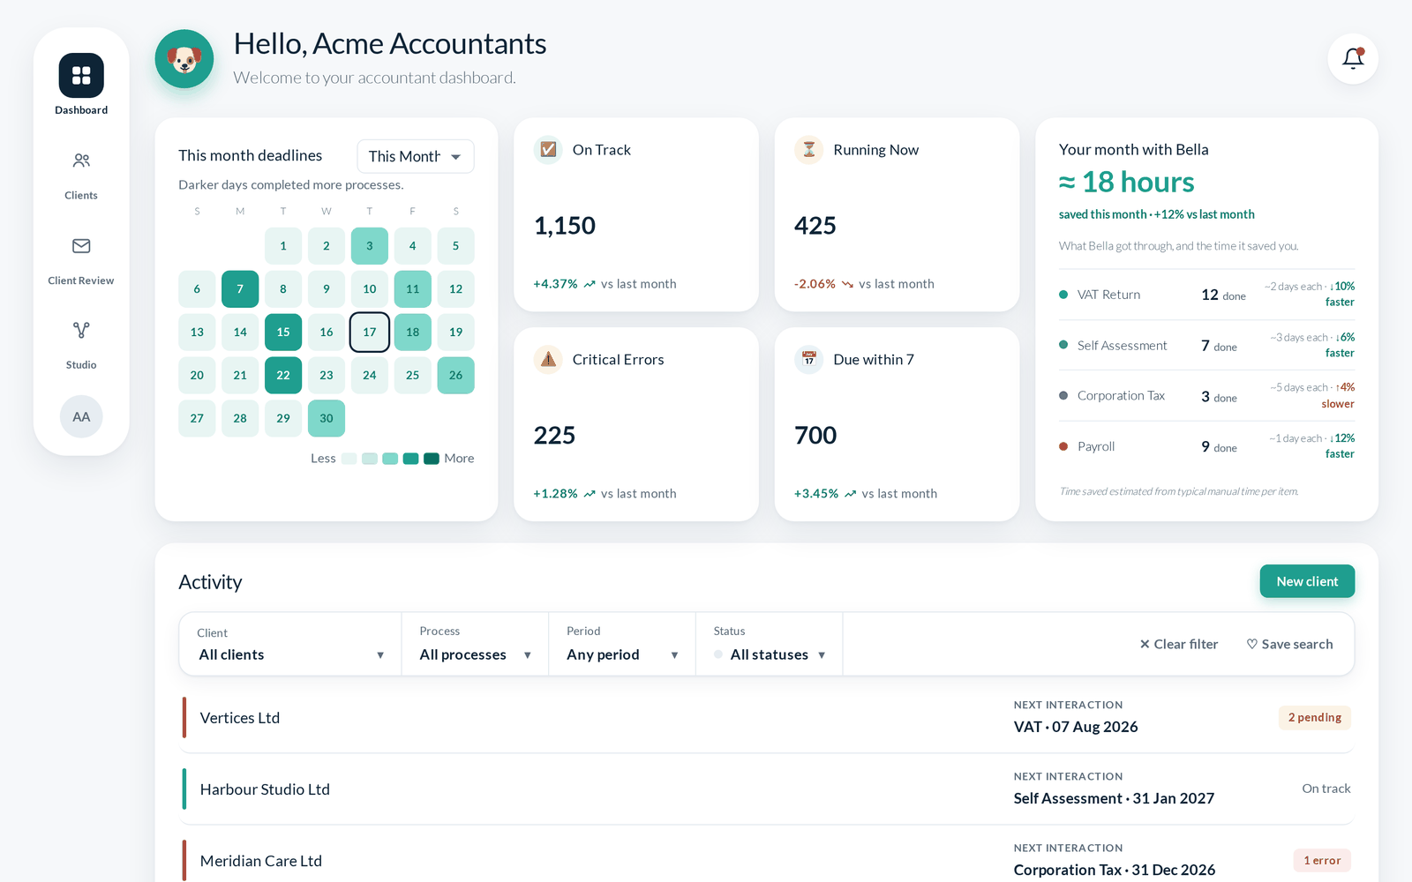Open notifications bell
This screenshot has width=1412, height=882.
[1353, 58]
